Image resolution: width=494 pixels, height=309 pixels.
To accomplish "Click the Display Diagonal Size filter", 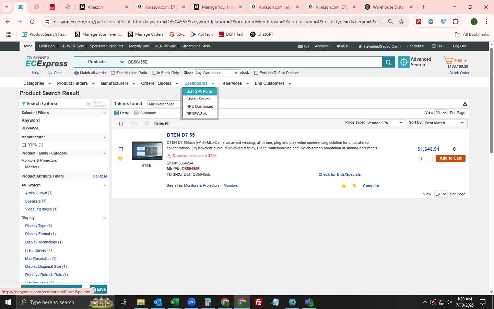I will click(43, 267).
